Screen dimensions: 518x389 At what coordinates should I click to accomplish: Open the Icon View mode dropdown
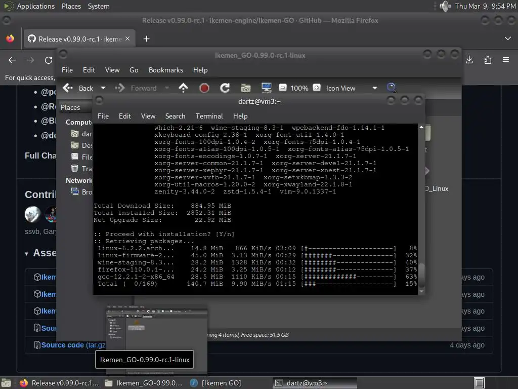tap(351, 88)
